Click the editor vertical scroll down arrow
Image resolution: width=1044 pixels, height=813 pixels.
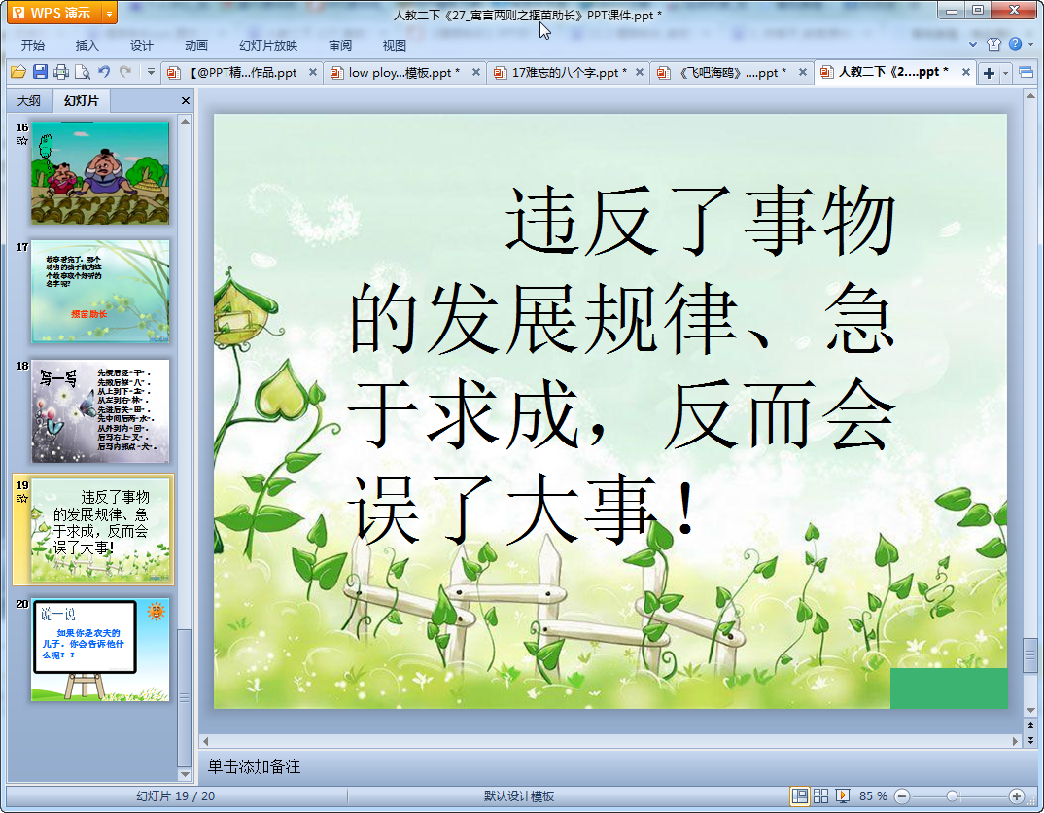[1030, 710]
